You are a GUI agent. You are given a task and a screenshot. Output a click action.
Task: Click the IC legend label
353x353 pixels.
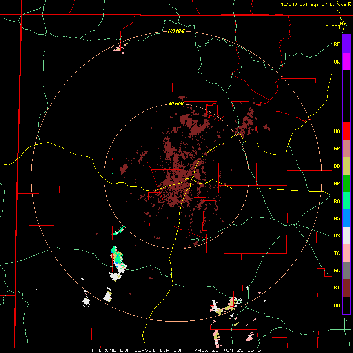click(337, 253)
